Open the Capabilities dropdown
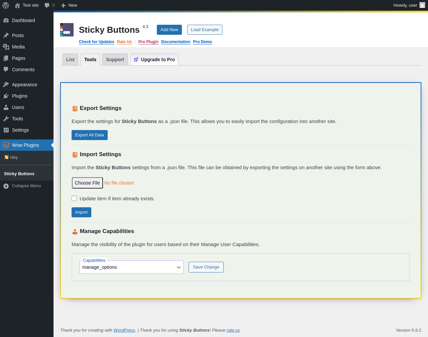The height and width of the screenshot is (337, 428). pos(131,267)
